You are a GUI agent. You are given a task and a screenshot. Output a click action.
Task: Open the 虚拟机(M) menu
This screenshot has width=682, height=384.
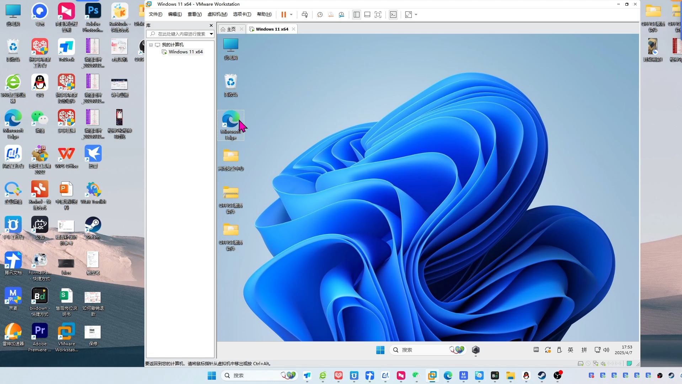(217, 14)
